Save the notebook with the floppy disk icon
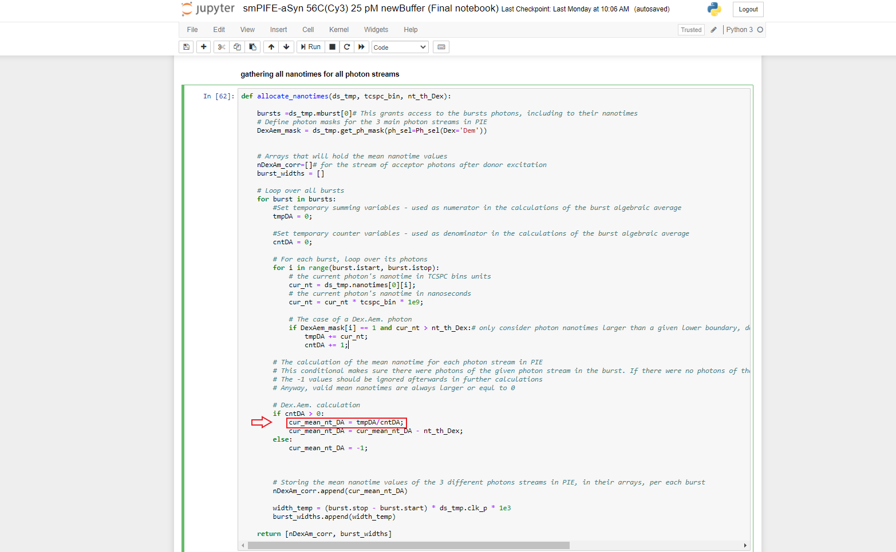This screenshot has width=896, height=552. pyautogui.click(x=186, y=47)
